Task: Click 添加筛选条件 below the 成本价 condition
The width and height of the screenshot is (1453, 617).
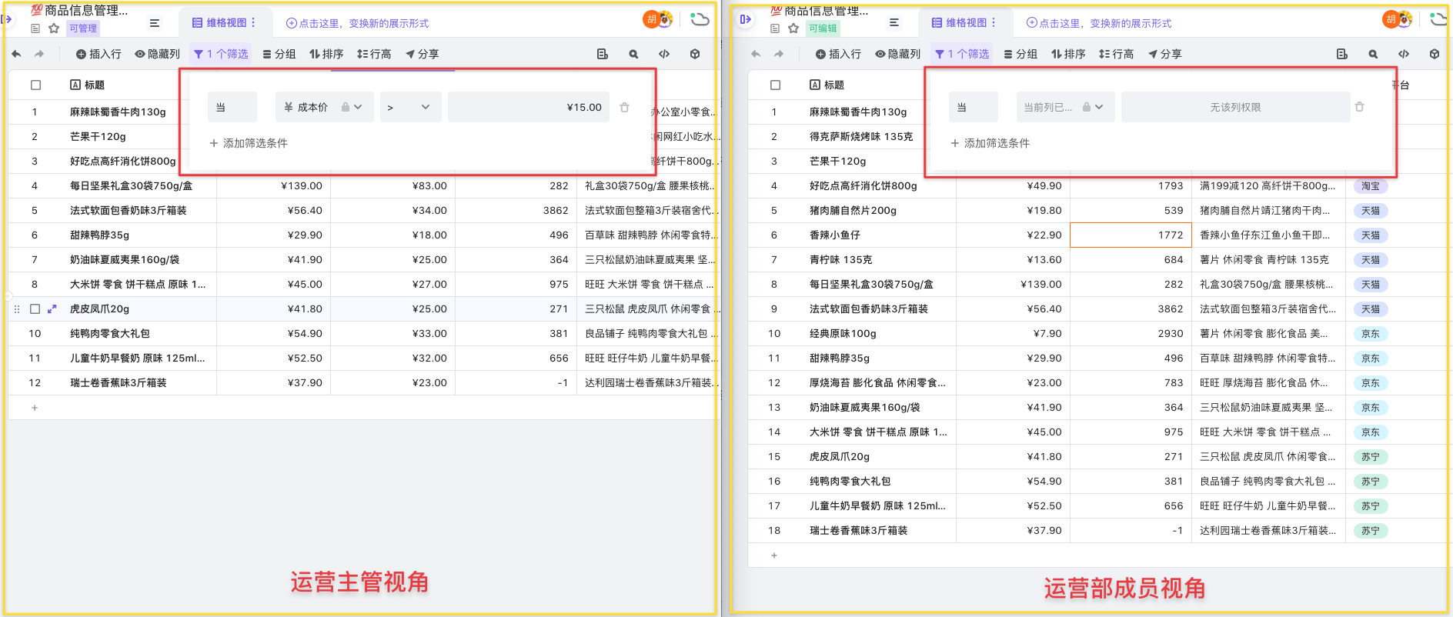Action: pos(249,144)
